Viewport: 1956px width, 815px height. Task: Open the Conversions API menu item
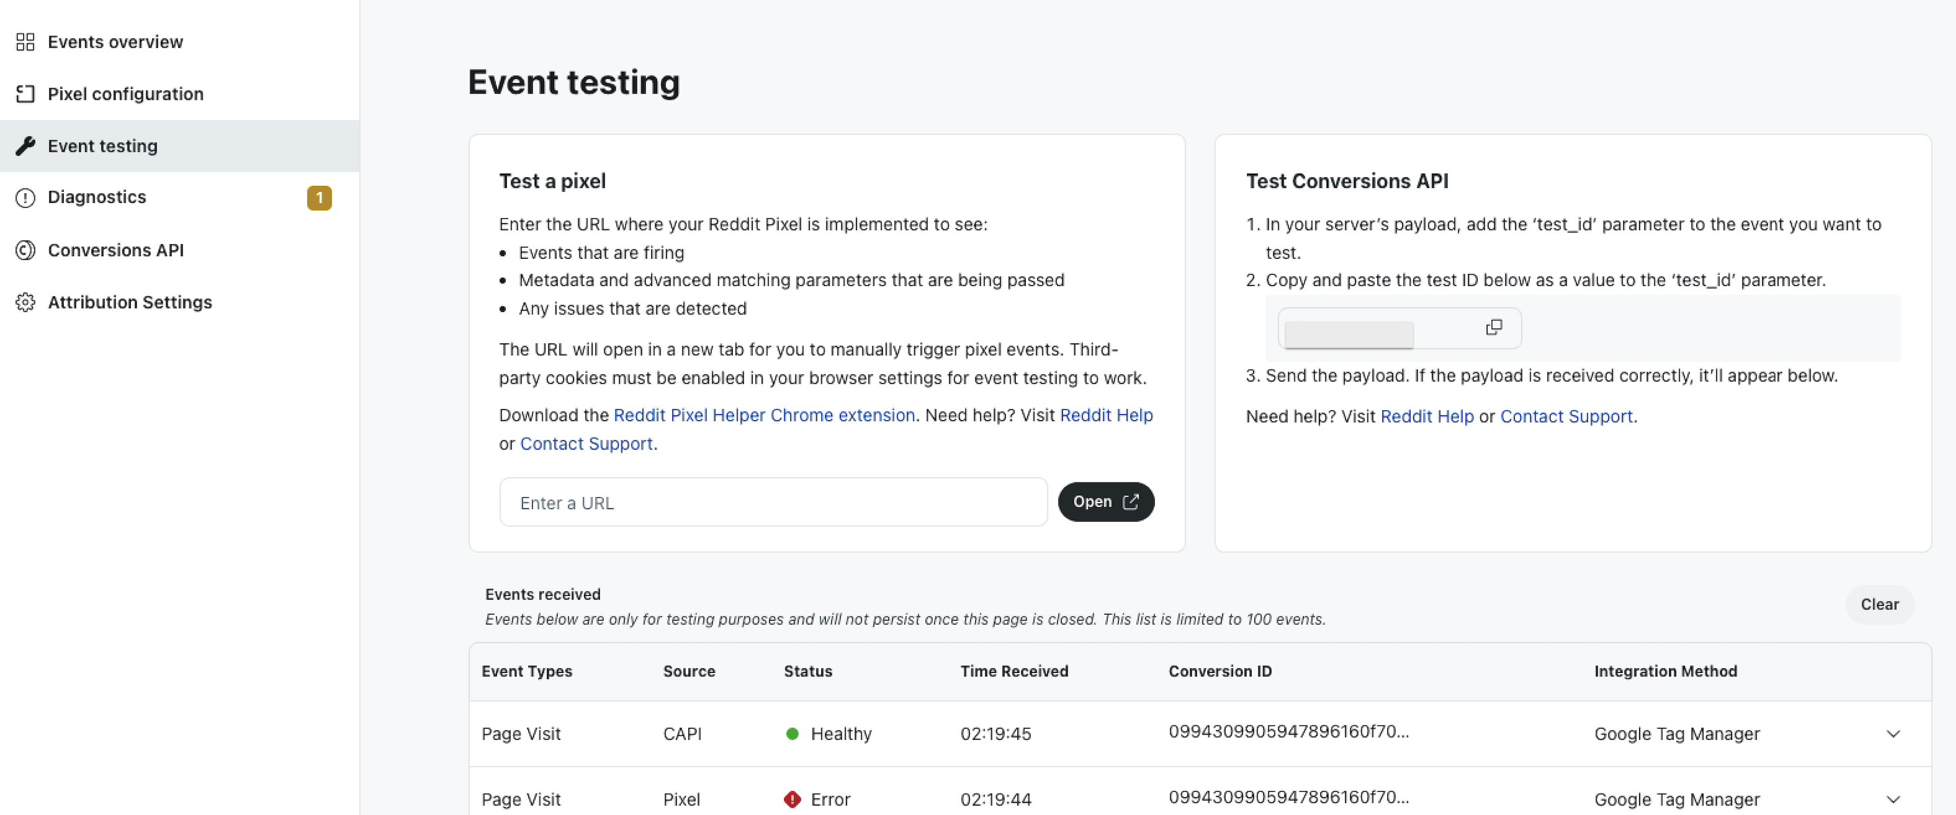click(116, 250)
